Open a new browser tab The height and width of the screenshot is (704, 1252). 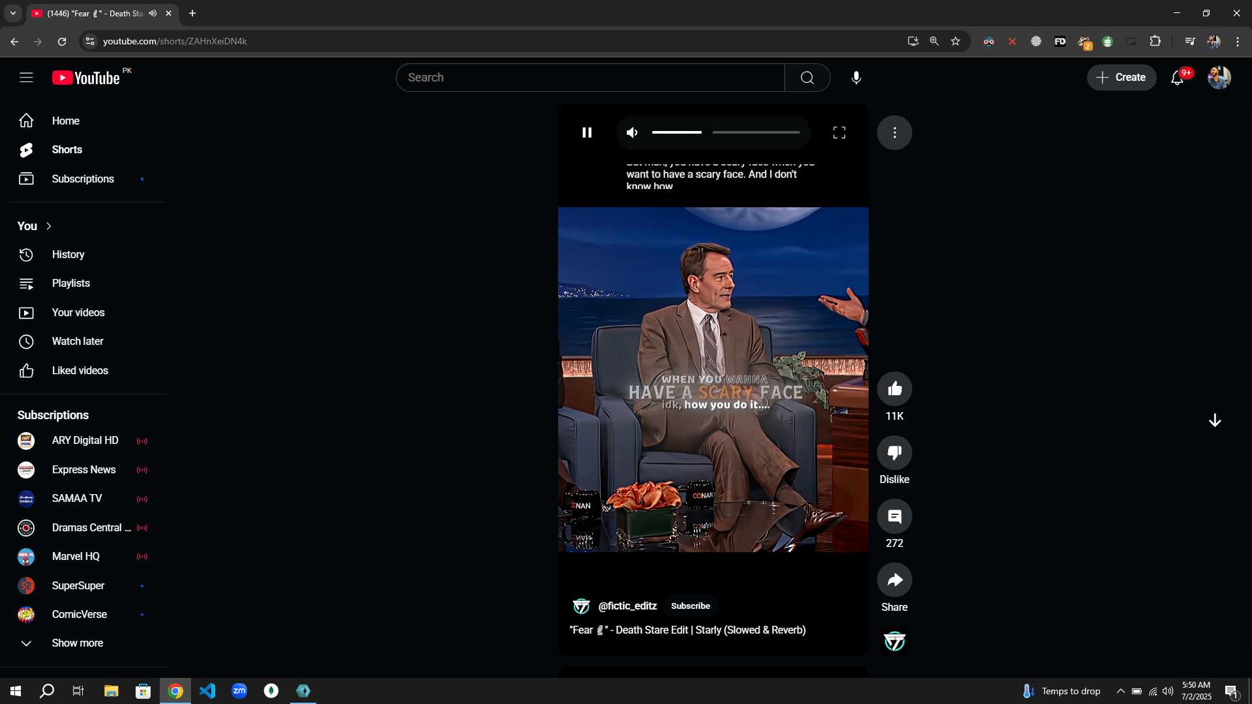pos(192,13)
